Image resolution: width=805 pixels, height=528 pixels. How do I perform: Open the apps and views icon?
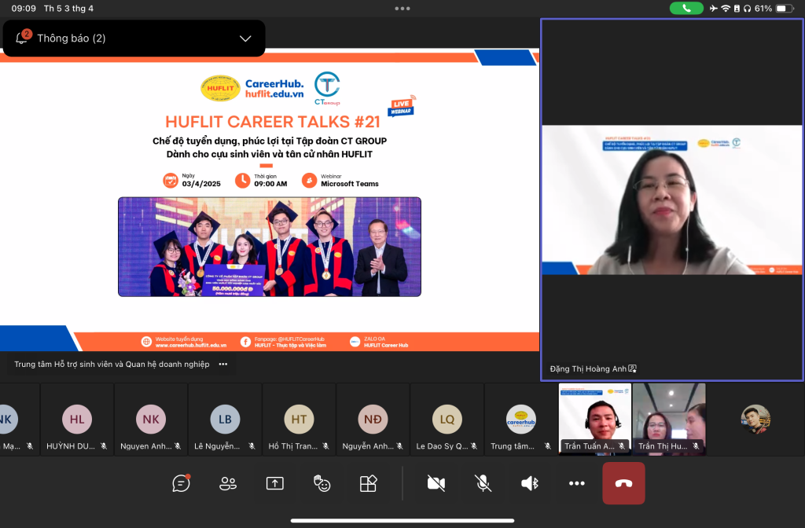point(369,483)
